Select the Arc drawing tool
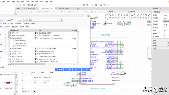Screen dimensions: 169x95 click(140, 15)
